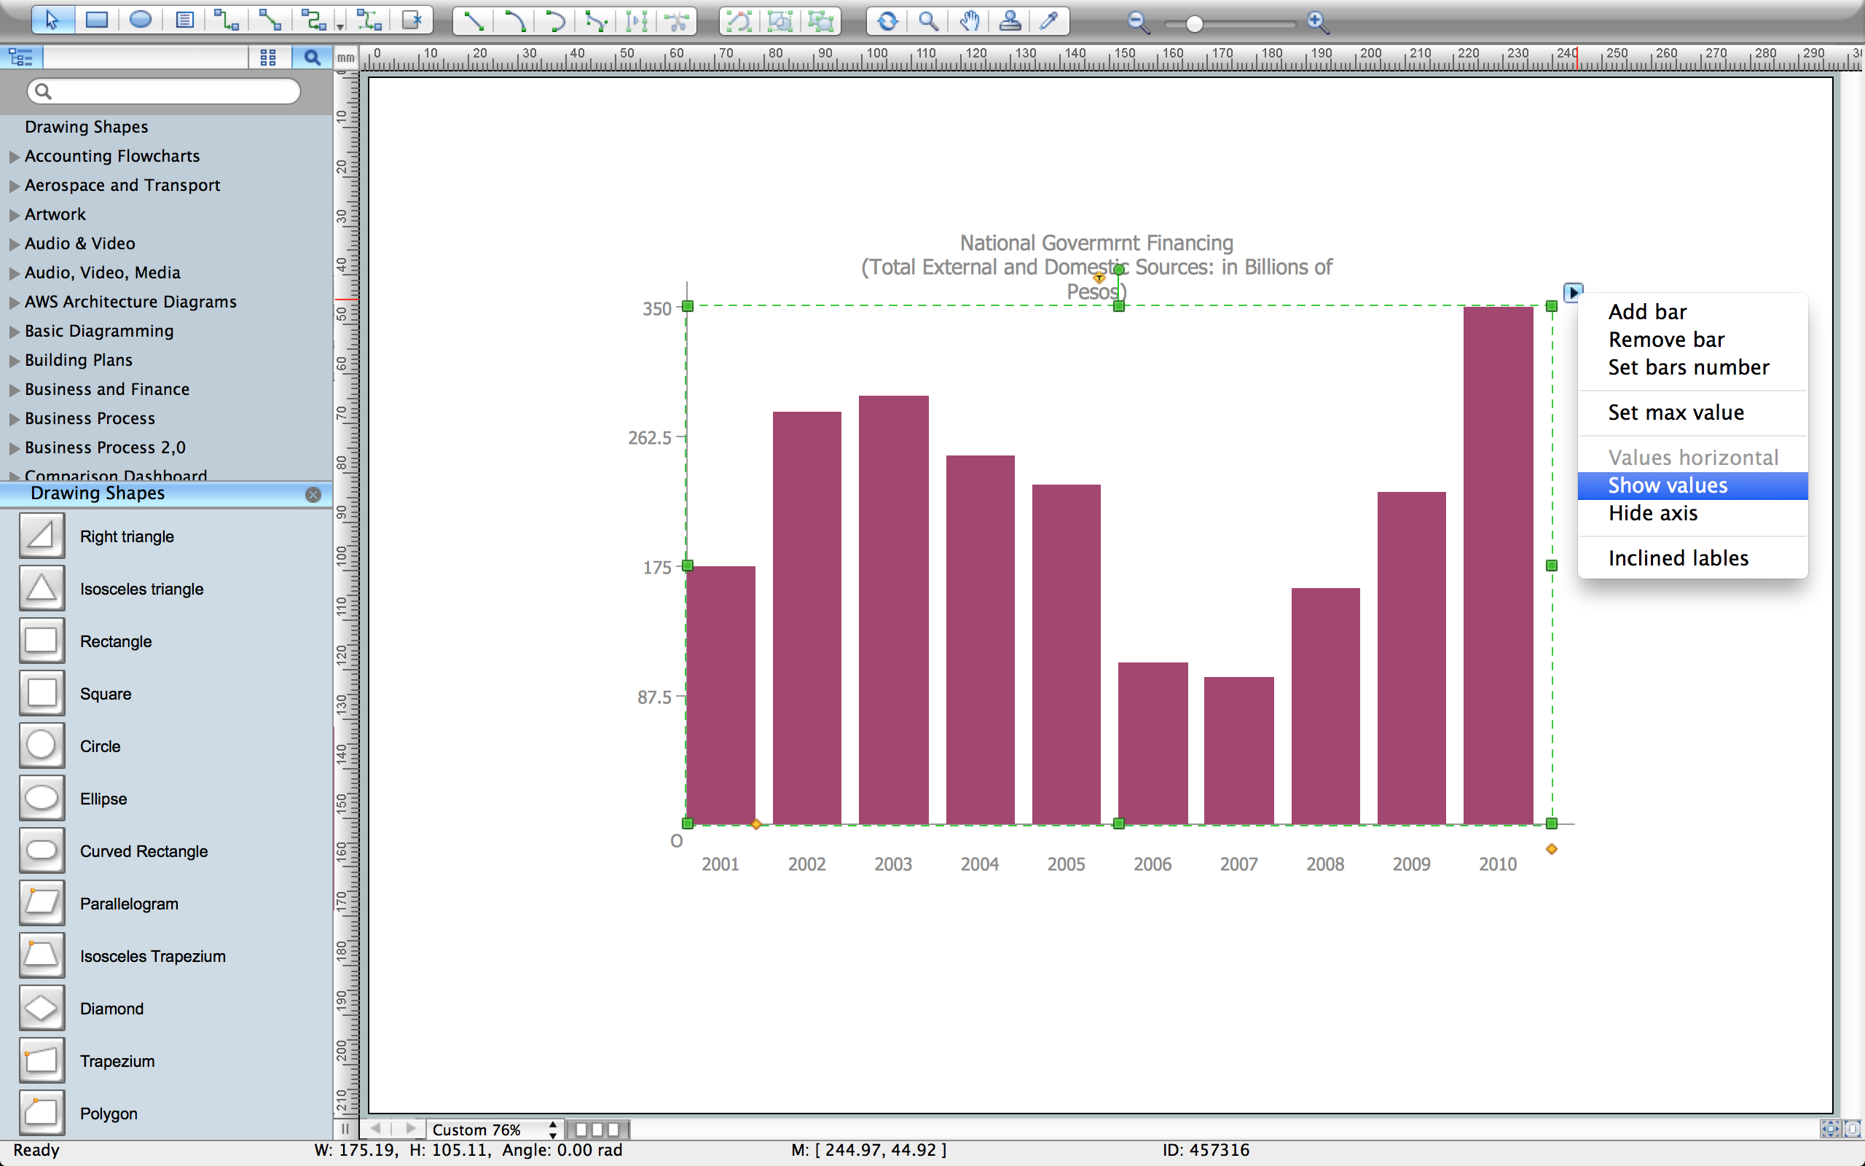Click the refresh rotate icon
1865x1166 pixels.
[888, 21]
